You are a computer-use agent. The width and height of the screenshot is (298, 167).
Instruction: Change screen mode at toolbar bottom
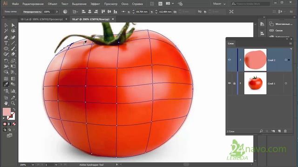tap(9, 135)
